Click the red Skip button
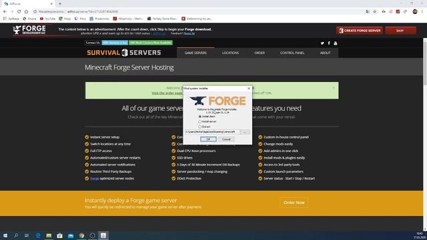The image size is (427, 240). [x=400, y=31]
